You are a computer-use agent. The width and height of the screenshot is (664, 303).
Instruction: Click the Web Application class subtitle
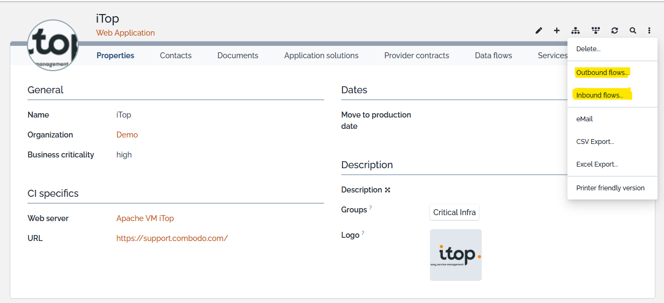click(125, 33)
